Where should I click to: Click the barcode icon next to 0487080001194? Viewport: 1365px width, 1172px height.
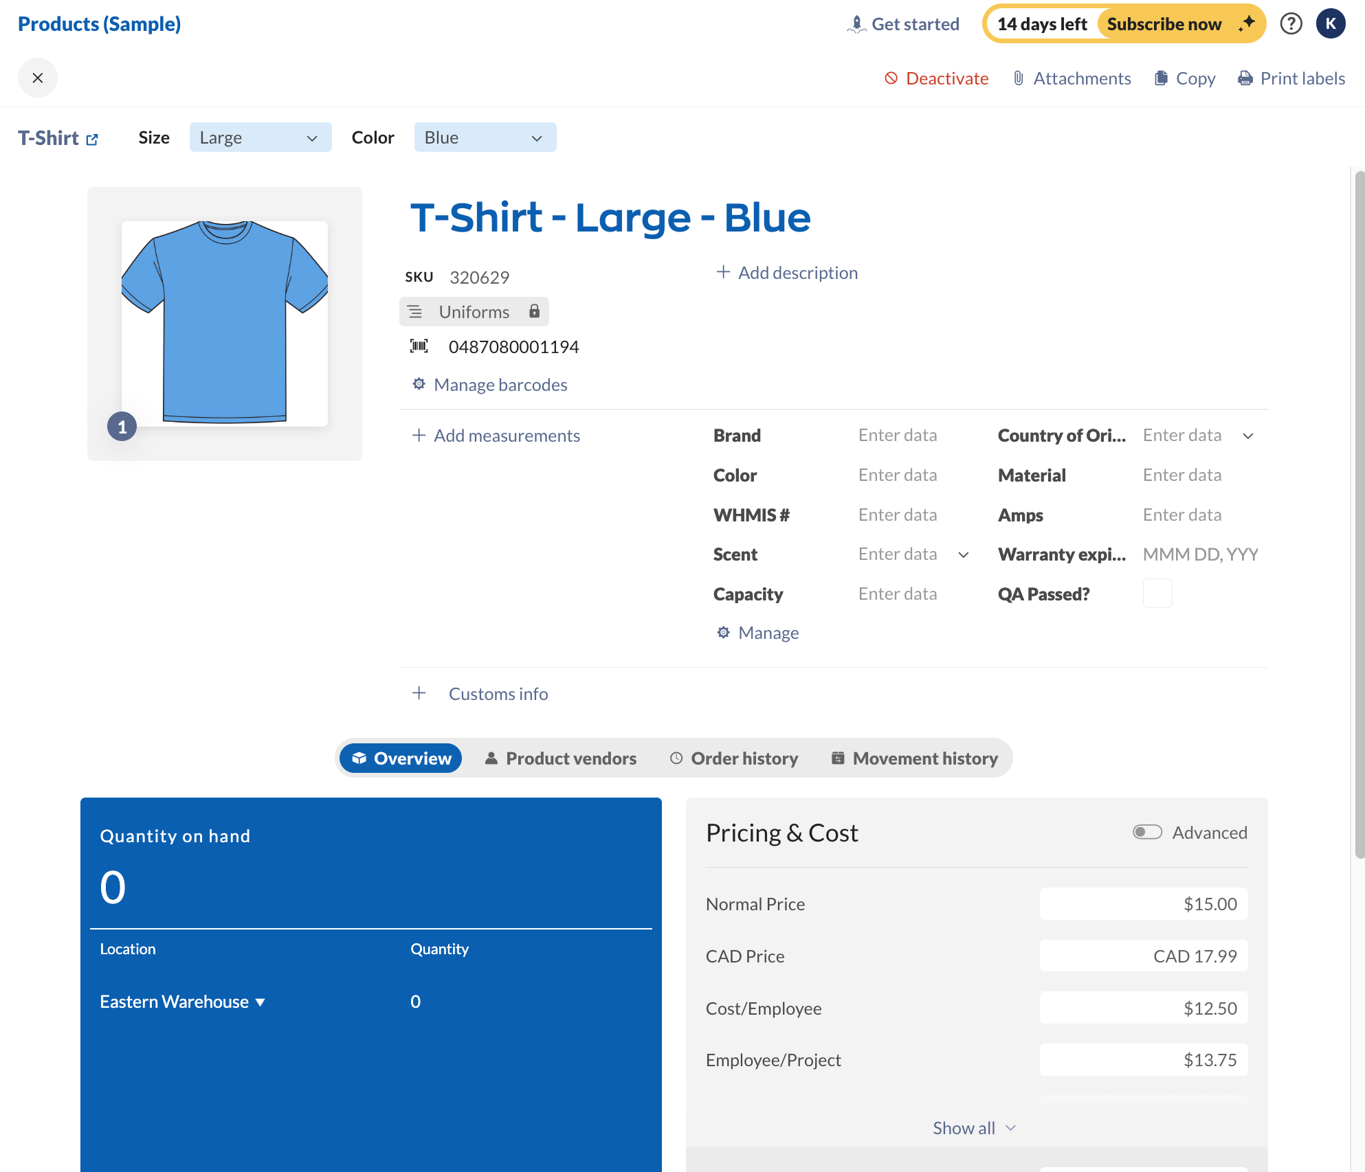(419, 346)
